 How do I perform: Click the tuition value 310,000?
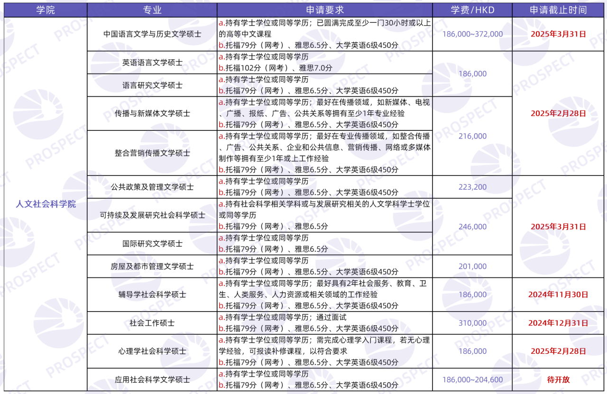[472, 323]
